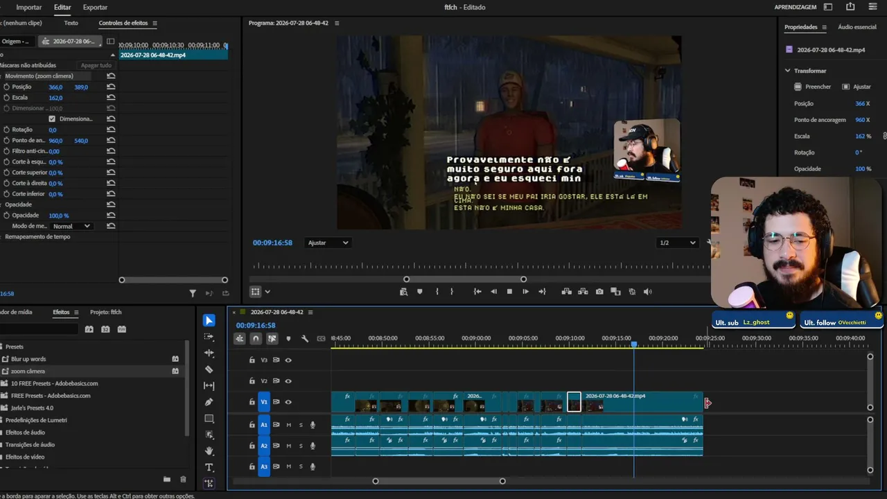Click the Lift button in Program monitor

tap(566, 292)
